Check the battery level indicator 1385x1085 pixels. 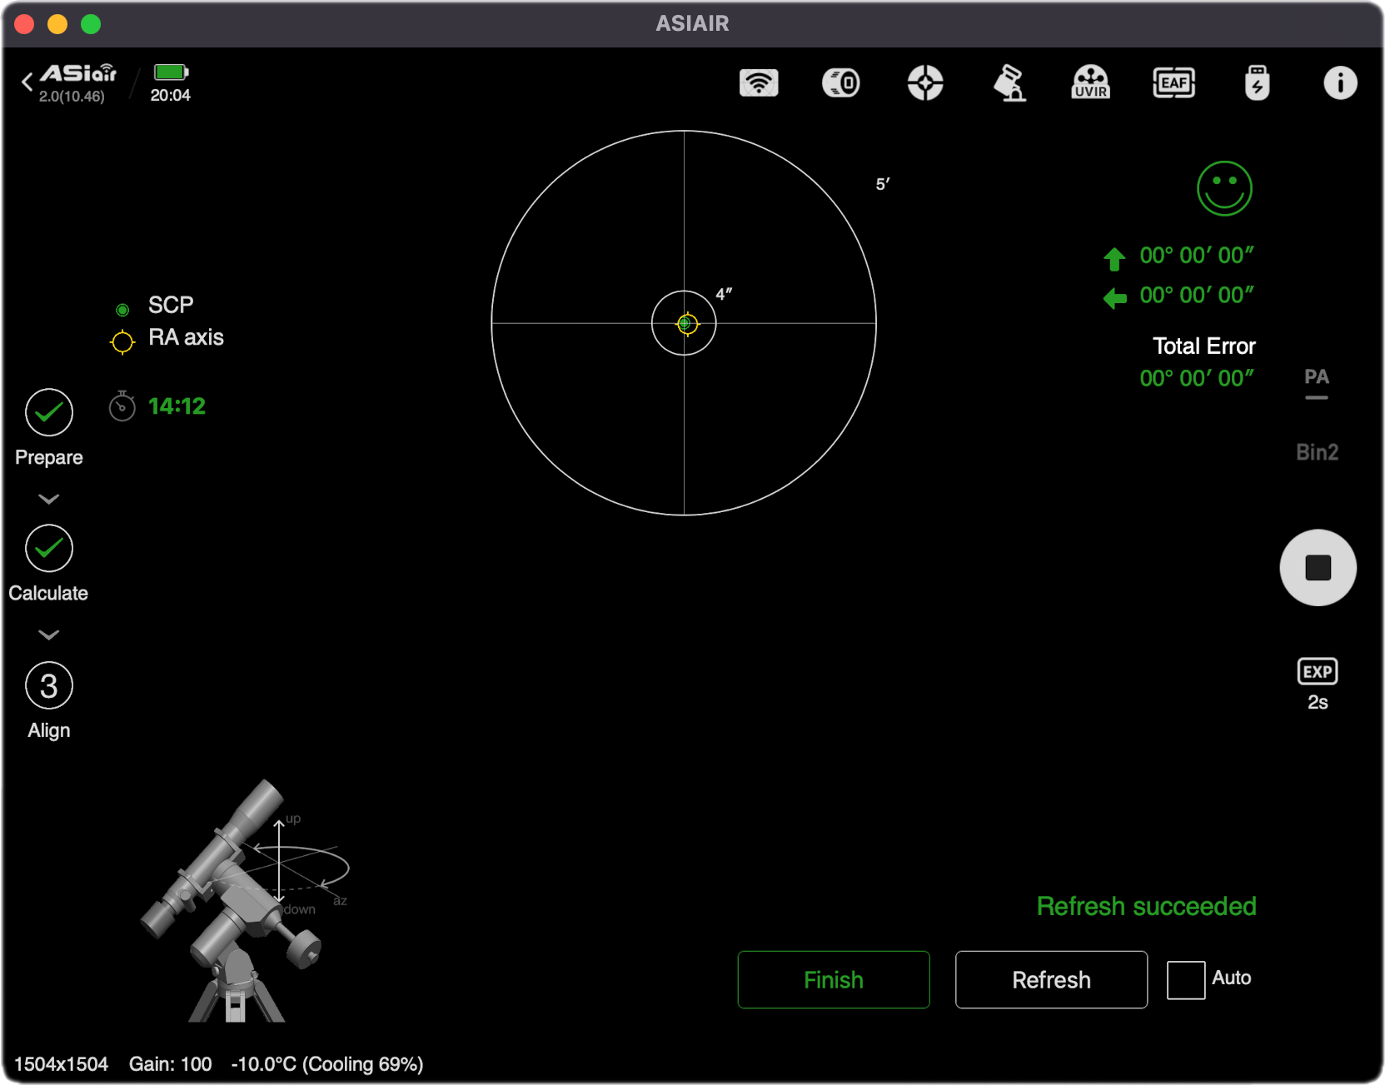[x=172, y=72]
